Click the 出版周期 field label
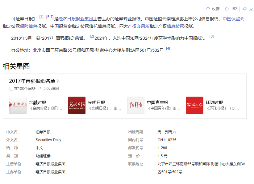254x184 pixels. (x=135, y=132)
